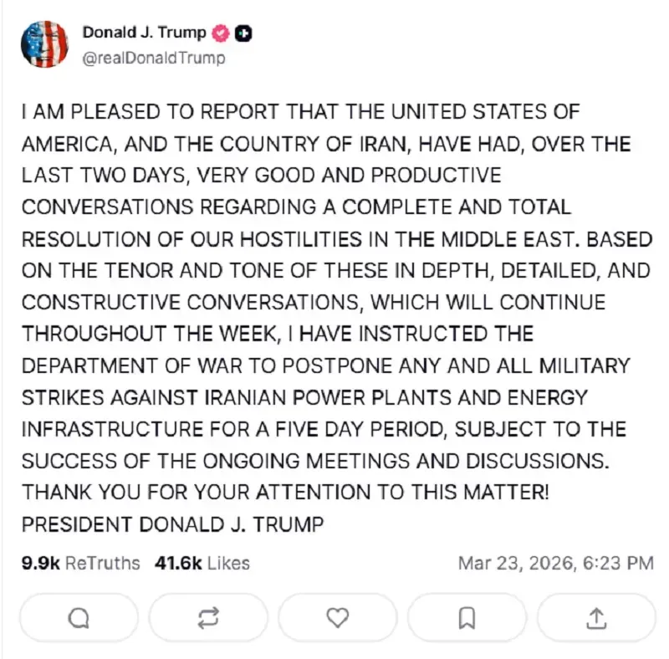Click the 'DEPARTMENT OF WAR TO POSTPONE' line
The width and height of the screenshot is (669, 659).
coord(325,365)
